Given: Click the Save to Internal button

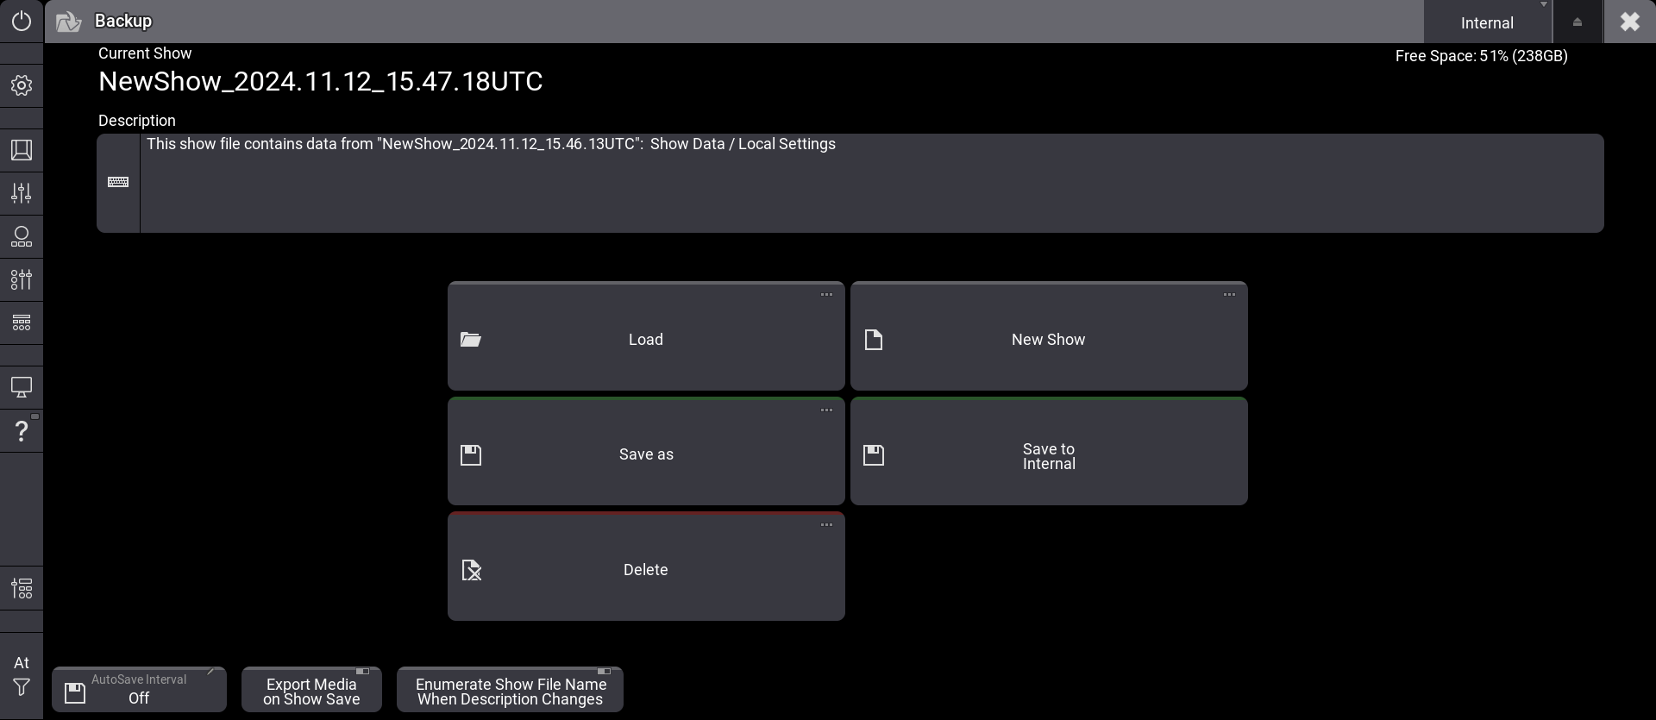Looking at the screenshot, I should click(x=1049, y=455).
